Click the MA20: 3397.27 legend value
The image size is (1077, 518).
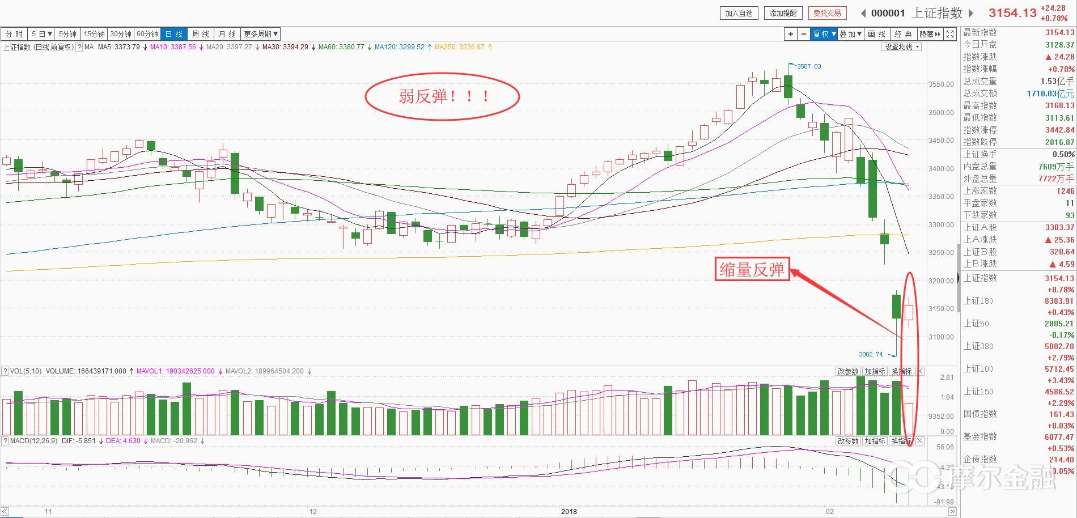229,47
